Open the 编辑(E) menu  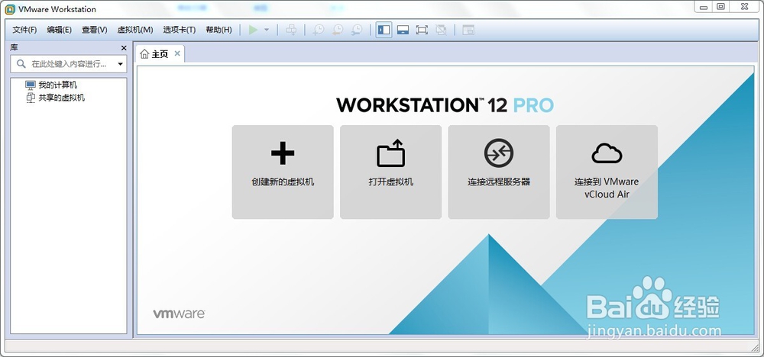60,31
